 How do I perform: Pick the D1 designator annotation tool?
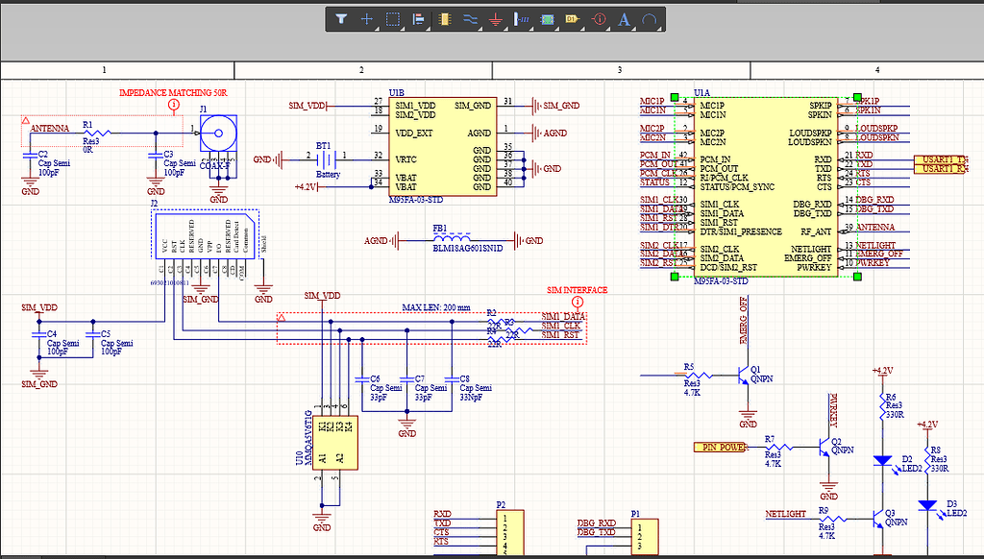tap(572, 18)
